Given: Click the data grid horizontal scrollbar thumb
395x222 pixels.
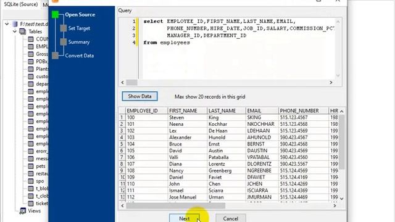Looking at the screenshot, I should coord(175,205).
